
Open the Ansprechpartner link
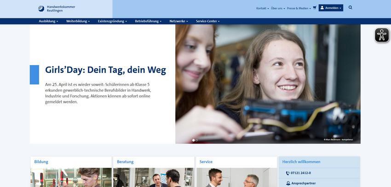tap(304, 183)
